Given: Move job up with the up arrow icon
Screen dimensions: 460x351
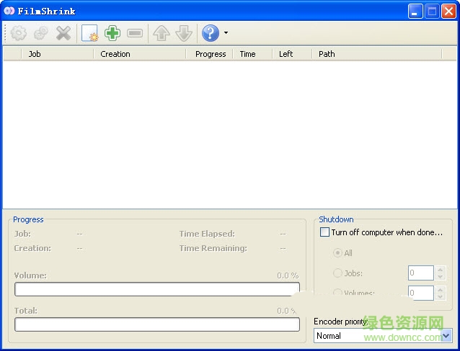Looking at the screenshot, I should [161, 33].
